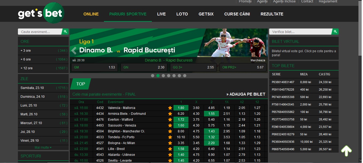Viewport: 363px width, 163px height.
Task: Click event code 4432 in the table
Action: (100, 108)
